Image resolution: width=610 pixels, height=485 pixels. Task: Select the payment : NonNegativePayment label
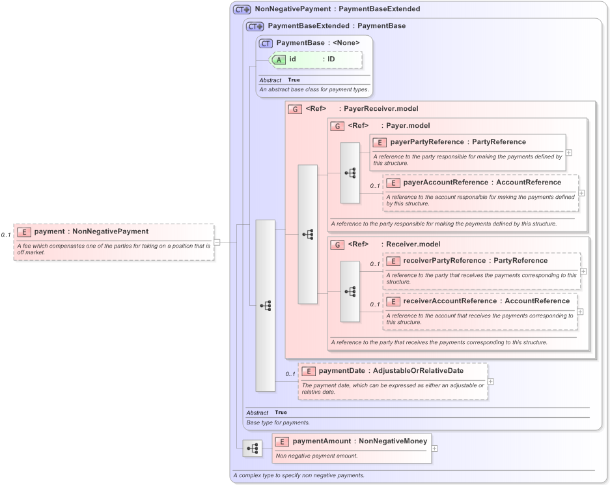click(x=91, y=231)
